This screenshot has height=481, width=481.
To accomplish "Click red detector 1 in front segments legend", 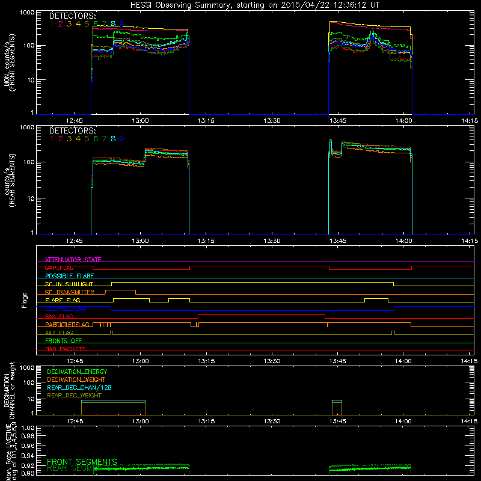I will pos(52,24).
